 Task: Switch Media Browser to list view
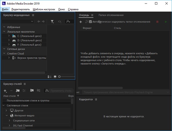tap(49, 77)
